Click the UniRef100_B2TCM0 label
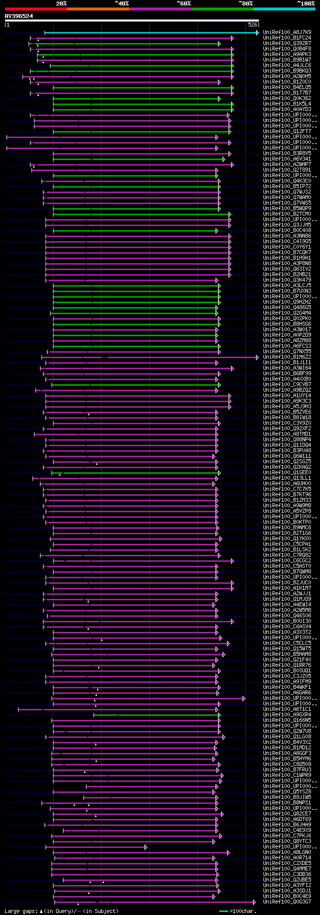Image resolution: width=320 pixels, height=915 pixels. [x=287, y=214]
